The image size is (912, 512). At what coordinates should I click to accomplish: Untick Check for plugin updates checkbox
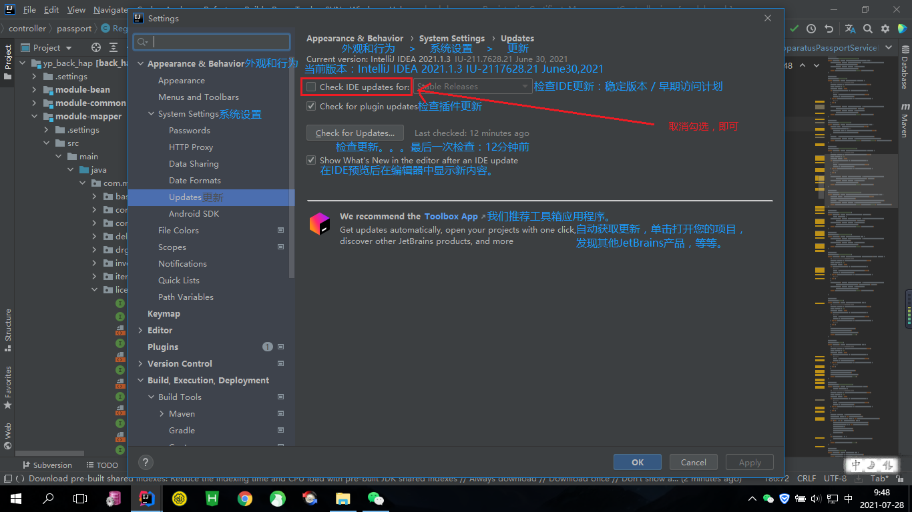point(311,106)
